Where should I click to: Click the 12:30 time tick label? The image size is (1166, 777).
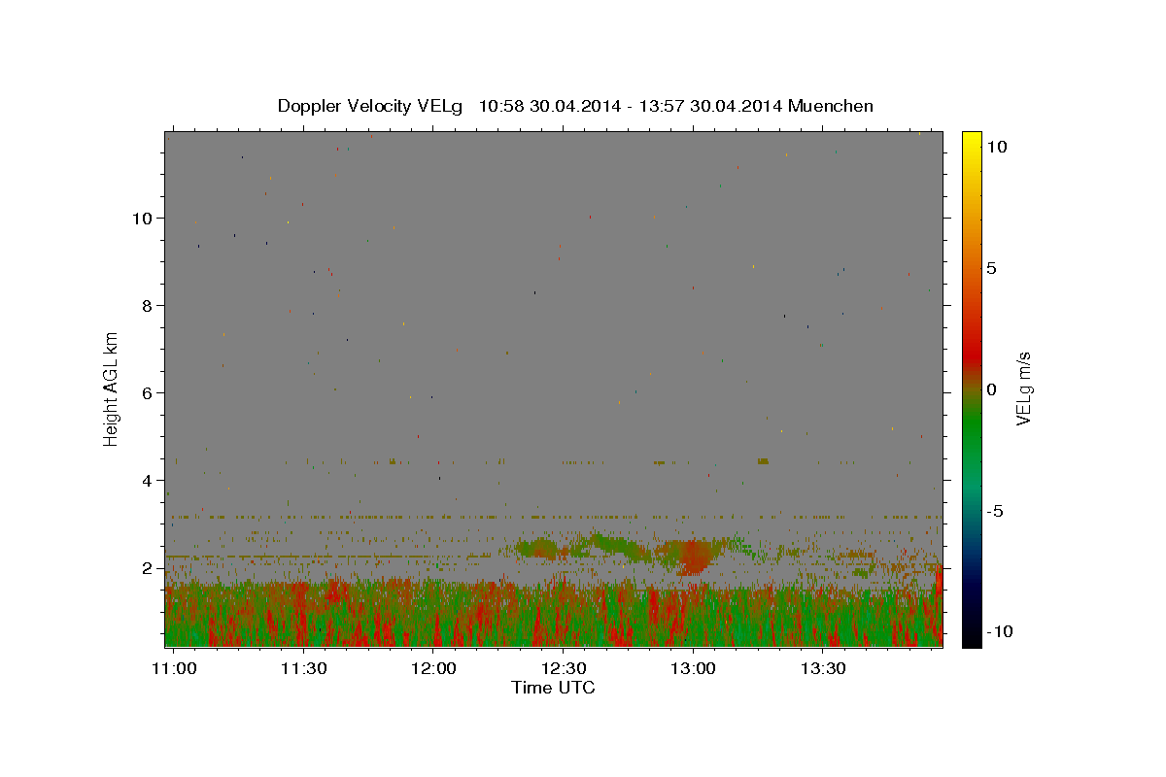click(x=563, y=668)
